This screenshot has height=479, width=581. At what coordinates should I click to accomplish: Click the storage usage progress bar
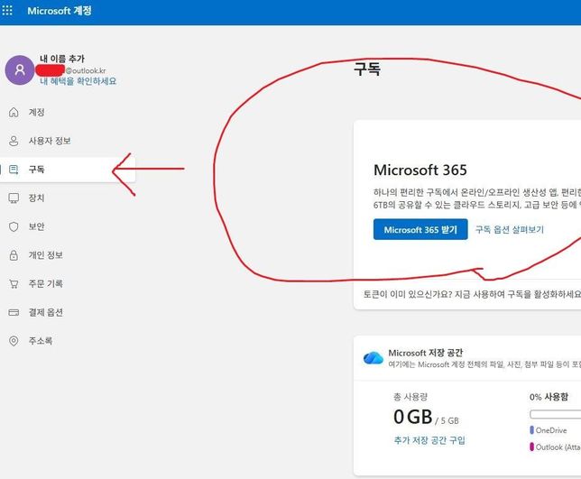tap(556, 414)
